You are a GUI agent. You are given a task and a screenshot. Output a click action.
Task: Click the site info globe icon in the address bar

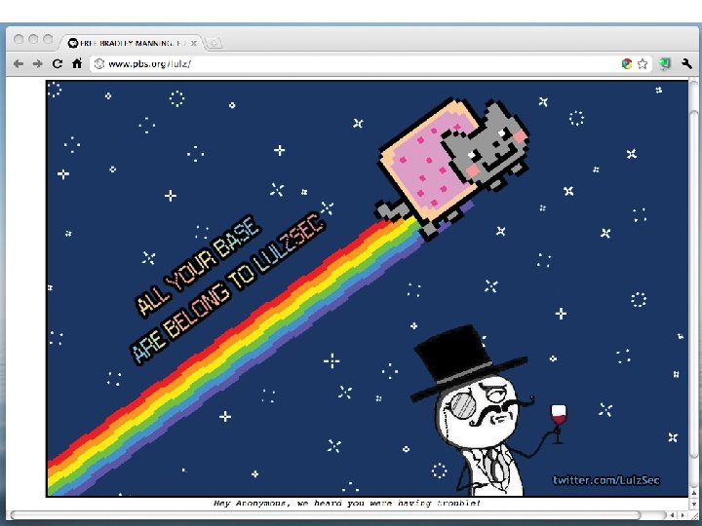pyautogui.click(x=99, y=64)
